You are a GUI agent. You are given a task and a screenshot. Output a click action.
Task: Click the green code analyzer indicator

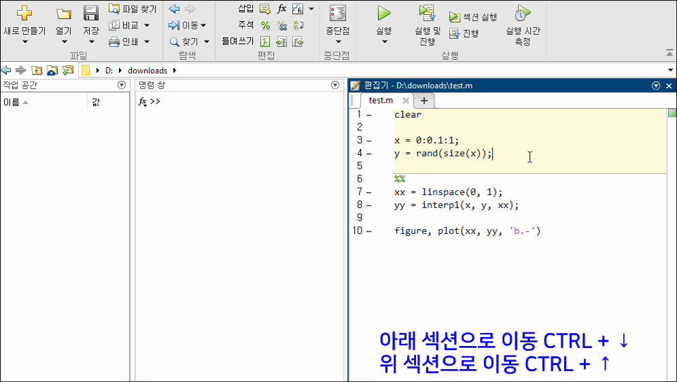pos(672,113)
